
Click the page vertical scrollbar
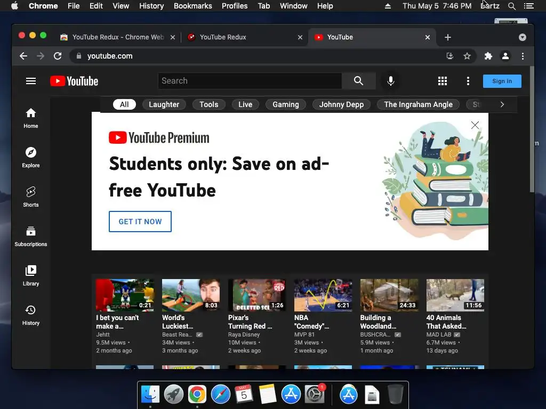[532, 129]
